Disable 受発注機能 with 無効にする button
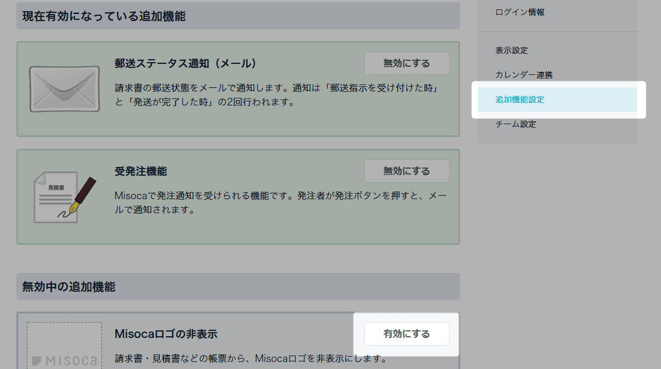This screenshot has width=661, height=369. 406,171
